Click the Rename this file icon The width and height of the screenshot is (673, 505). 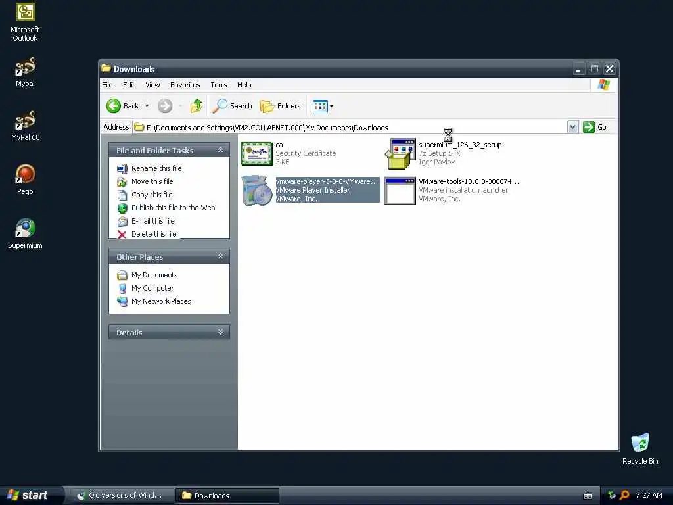click(x=122, y=169)
